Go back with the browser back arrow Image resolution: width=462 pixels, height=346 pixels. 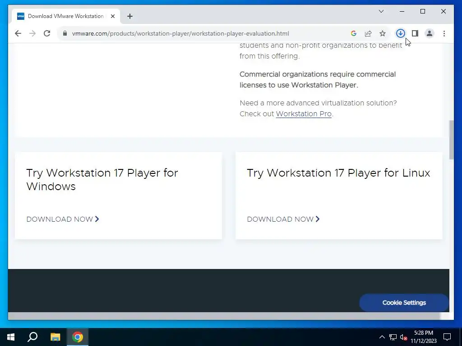(x=18, y=33)
